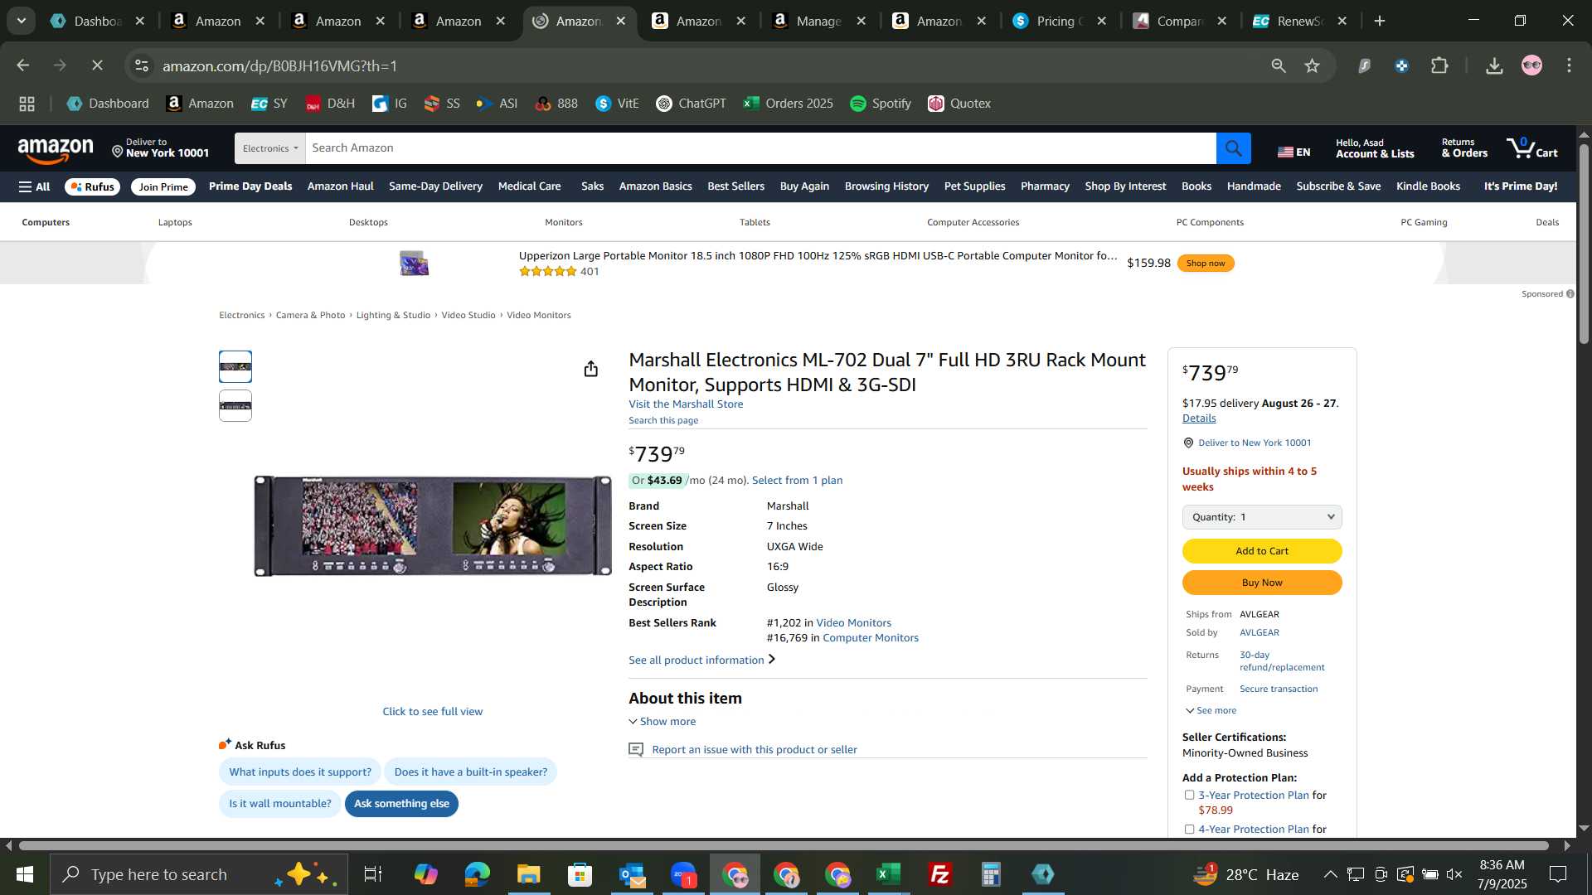Click the Rufus button
1592x895 pixels.
click(92, 186)
